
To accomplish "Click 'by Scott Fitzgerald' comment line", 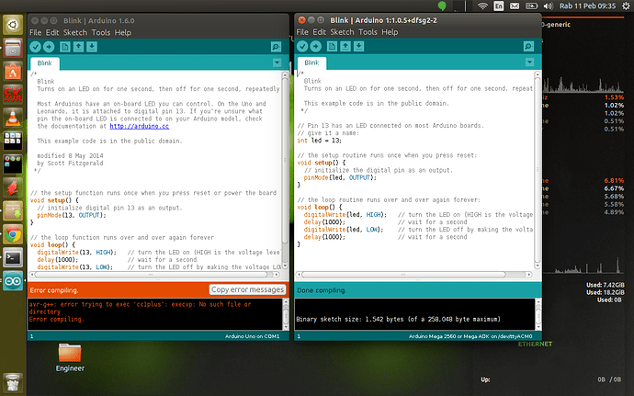I will (70, 163).
